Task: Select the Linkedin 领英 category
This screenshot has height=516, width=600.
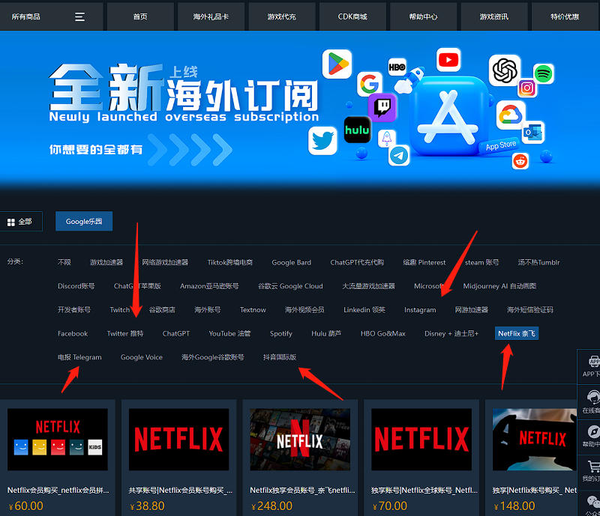Action: pyautogui.click(x=364, y=310)
